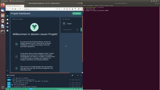Open the Dashboard page in Vue sidebar
The height and width of the screenshot is (90, 160).
point(7,16)
